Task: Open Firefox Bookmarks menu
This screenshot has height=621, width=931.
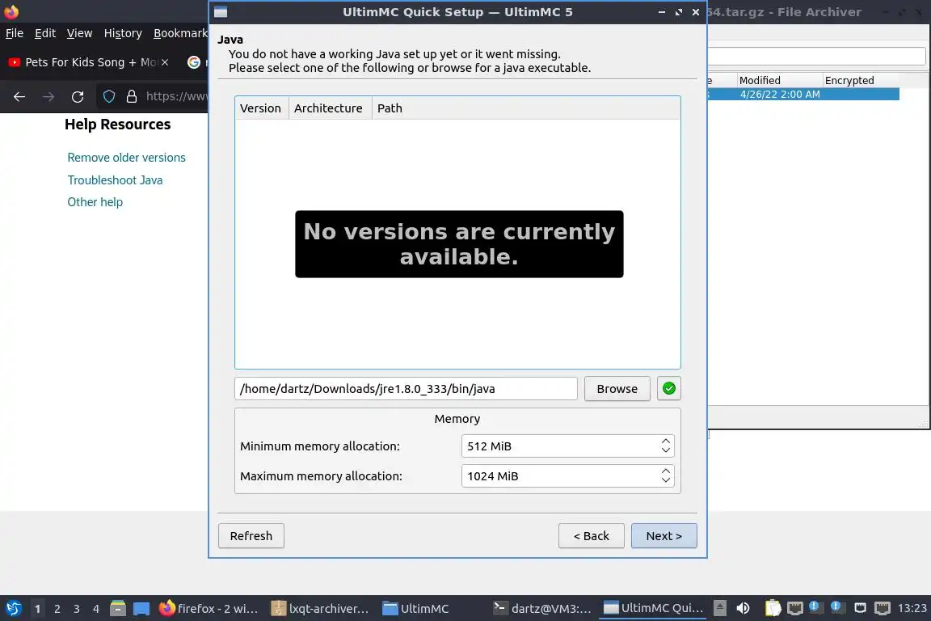Action: click(x=180, y=33)
